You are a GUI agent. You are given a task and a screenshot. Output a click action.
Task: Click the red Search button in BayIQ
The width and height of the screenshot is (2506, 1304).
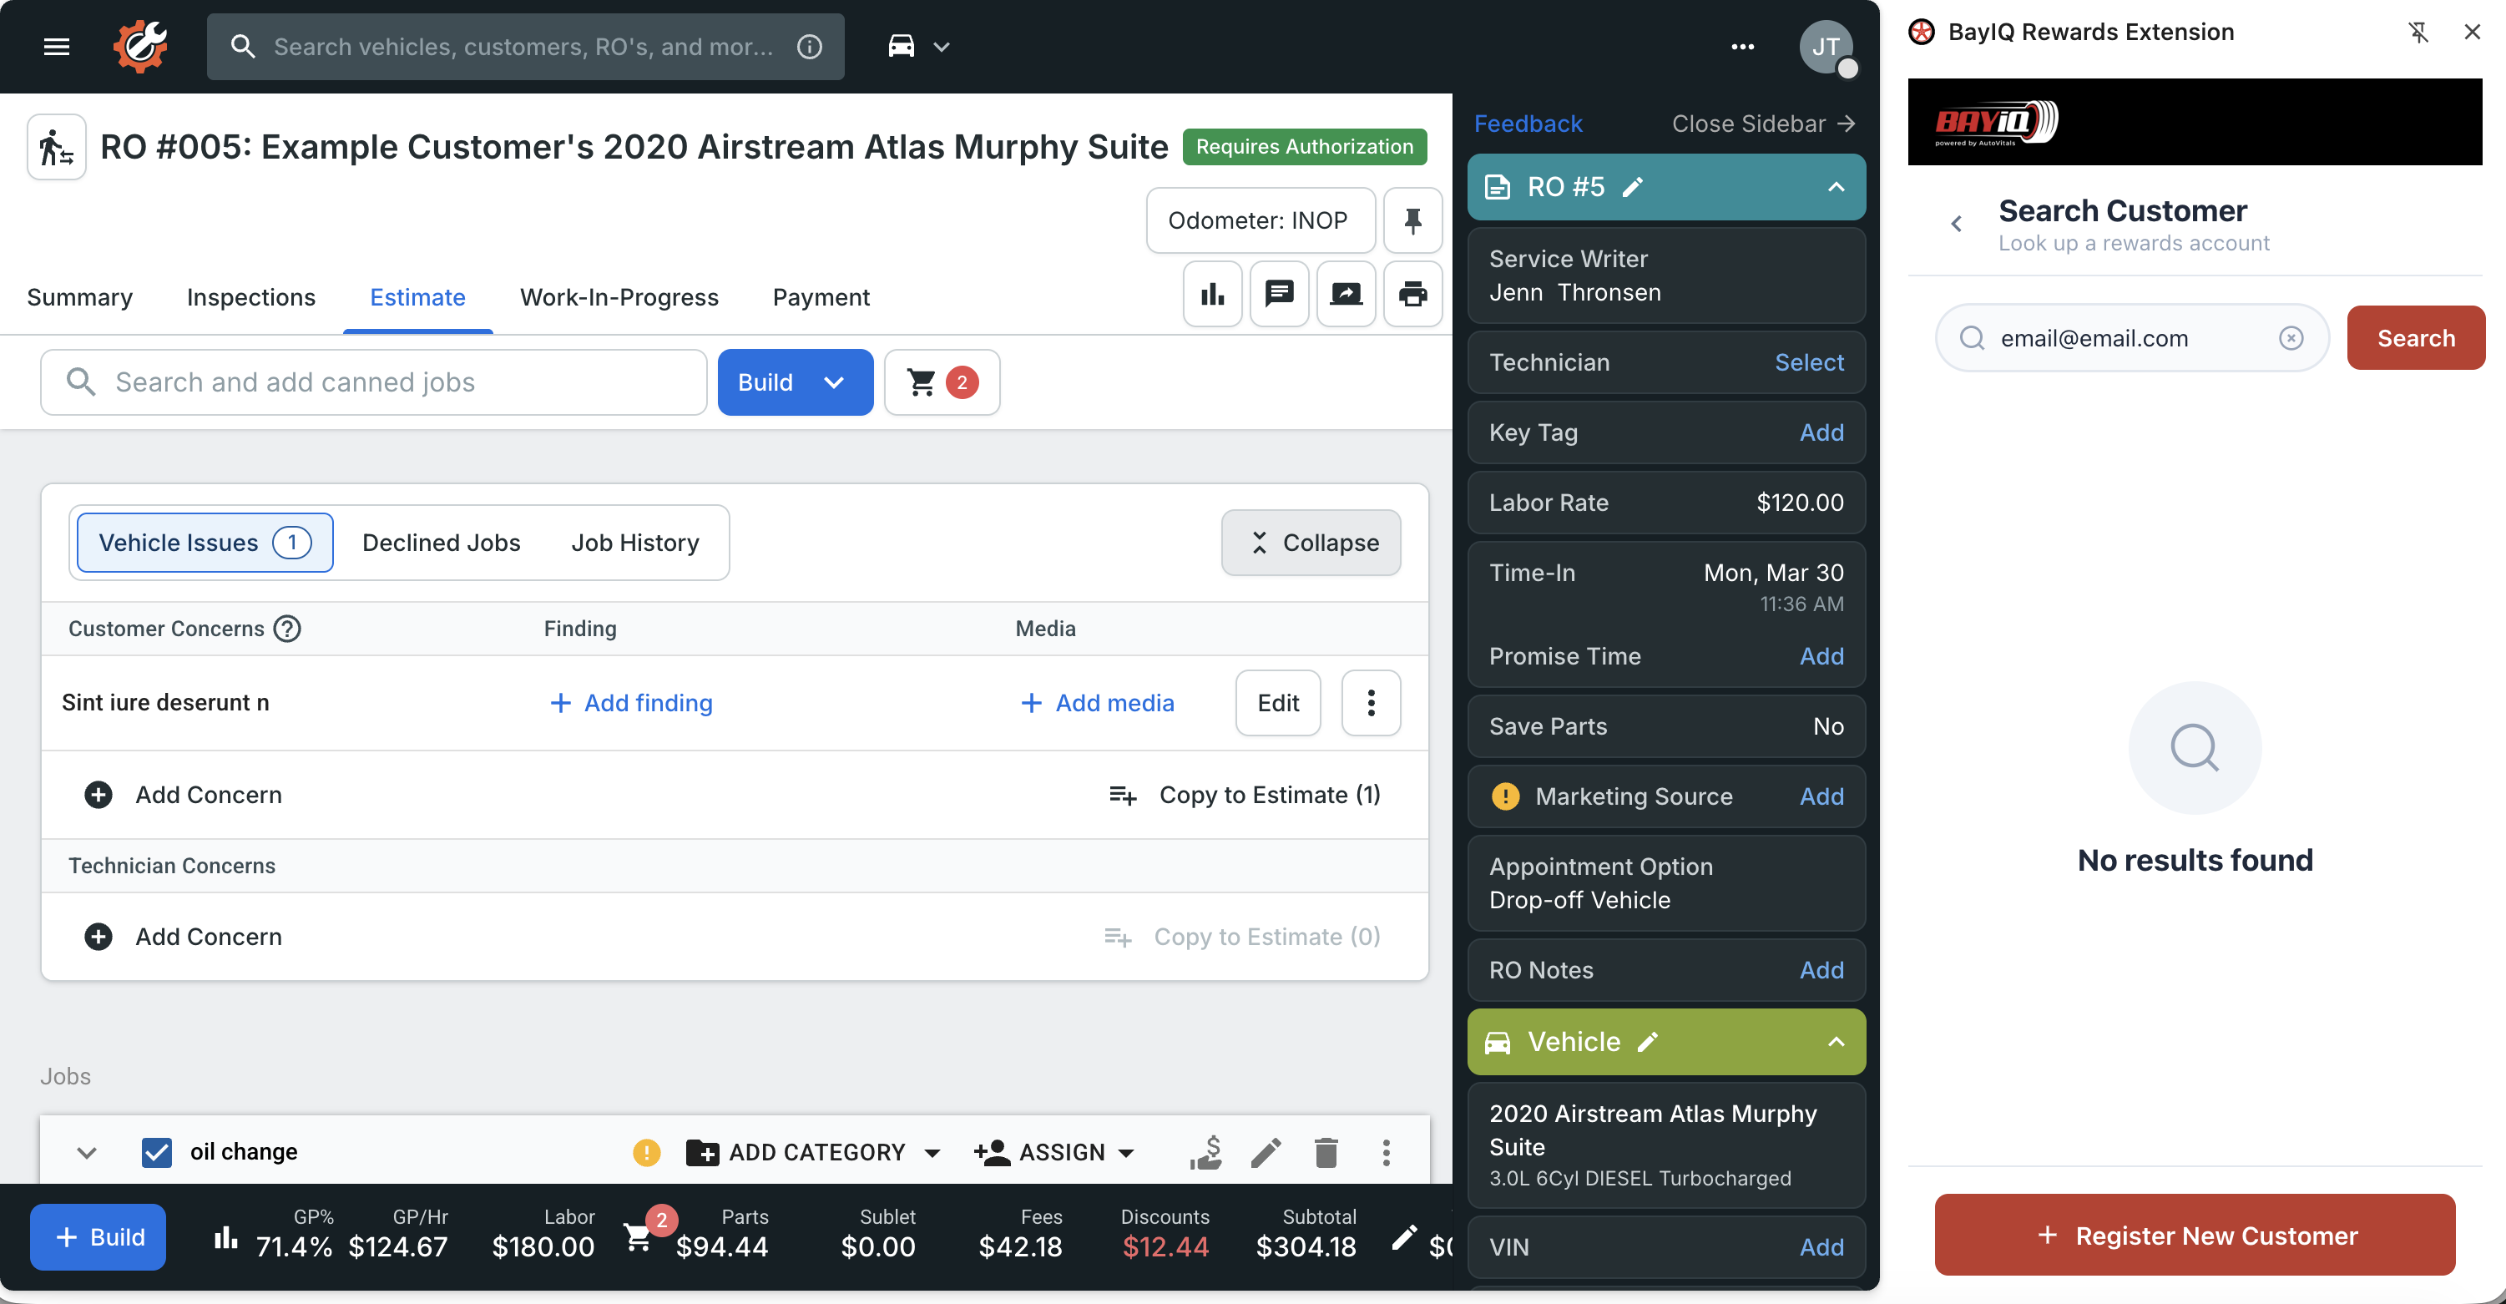2416,337
